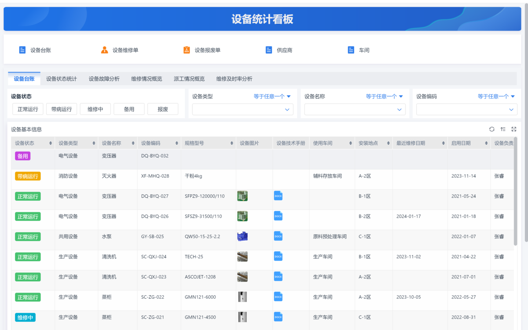Toggle 维修中 status filter
528x330 pixels.
point(95,109)
